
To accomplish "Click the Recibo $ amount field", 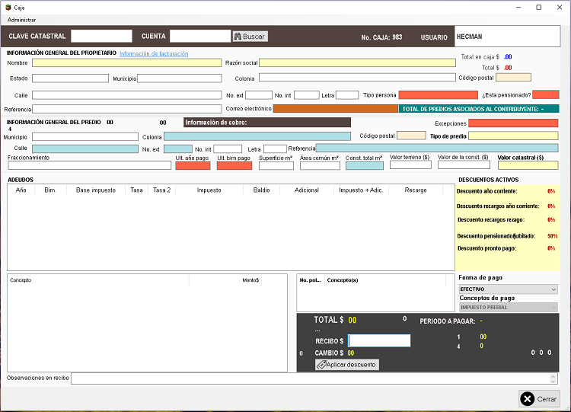I will point(379,341).
